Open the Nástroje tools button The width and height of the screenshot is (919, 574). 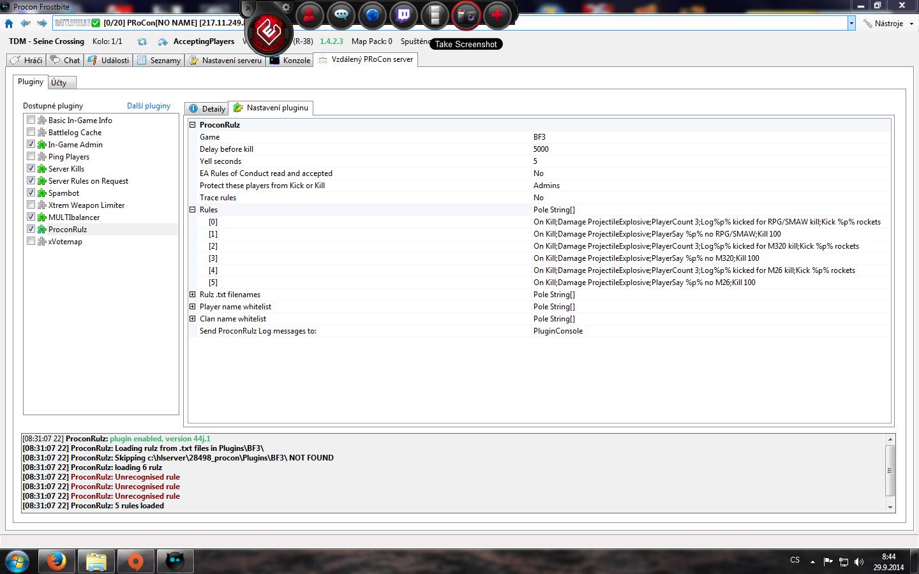(888, 24)
